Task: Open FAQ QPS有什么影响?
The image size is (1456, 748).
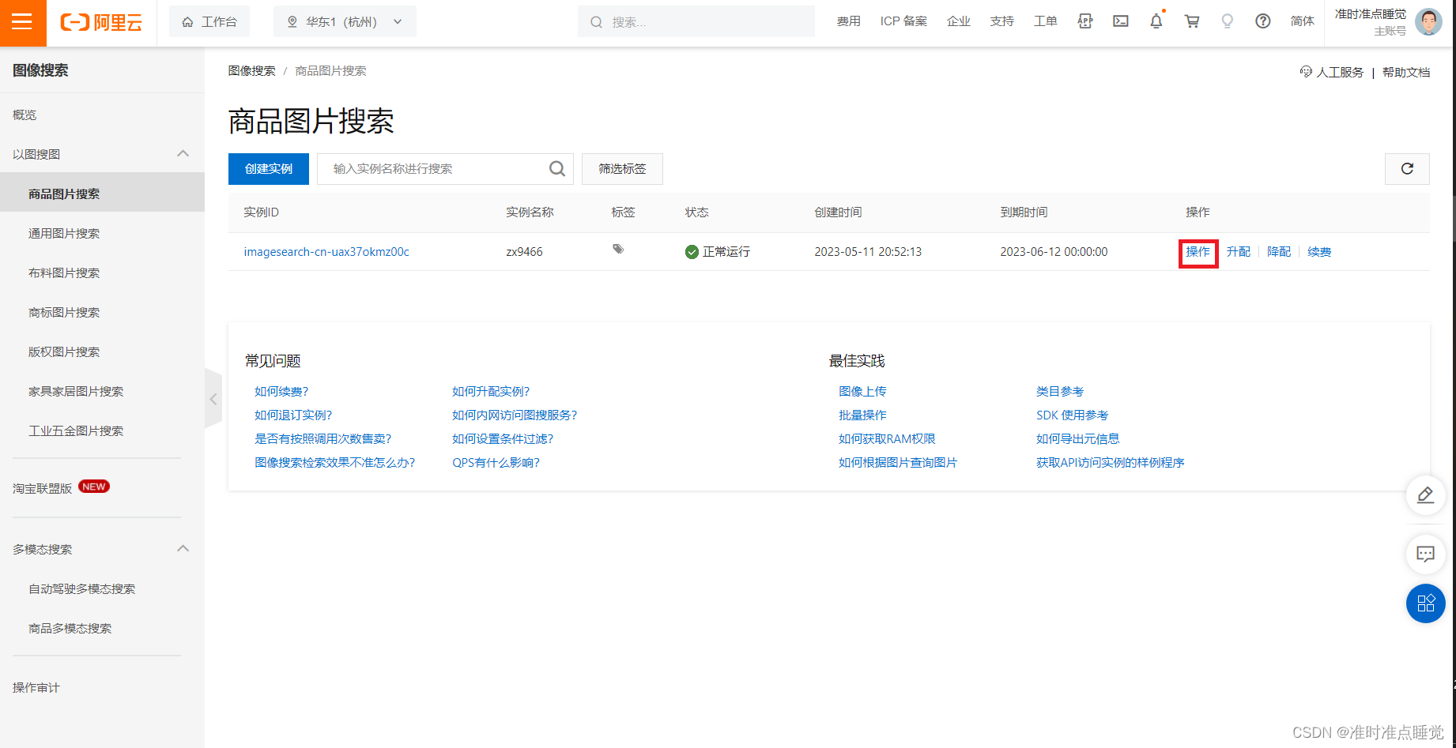Action: coord(496,462)
